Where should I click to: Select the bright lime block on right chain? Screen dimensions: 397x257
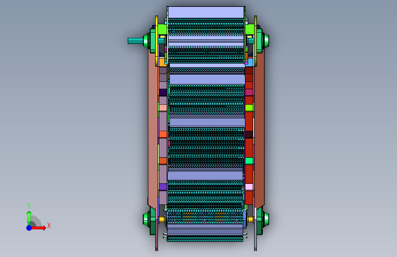pyautogui.click(x=249, y=108)
